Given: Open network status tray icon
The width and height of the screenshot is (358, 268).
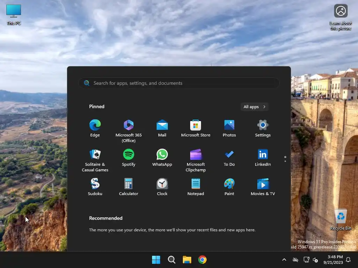Looking at the screenshot, I should tap(306, 260).
